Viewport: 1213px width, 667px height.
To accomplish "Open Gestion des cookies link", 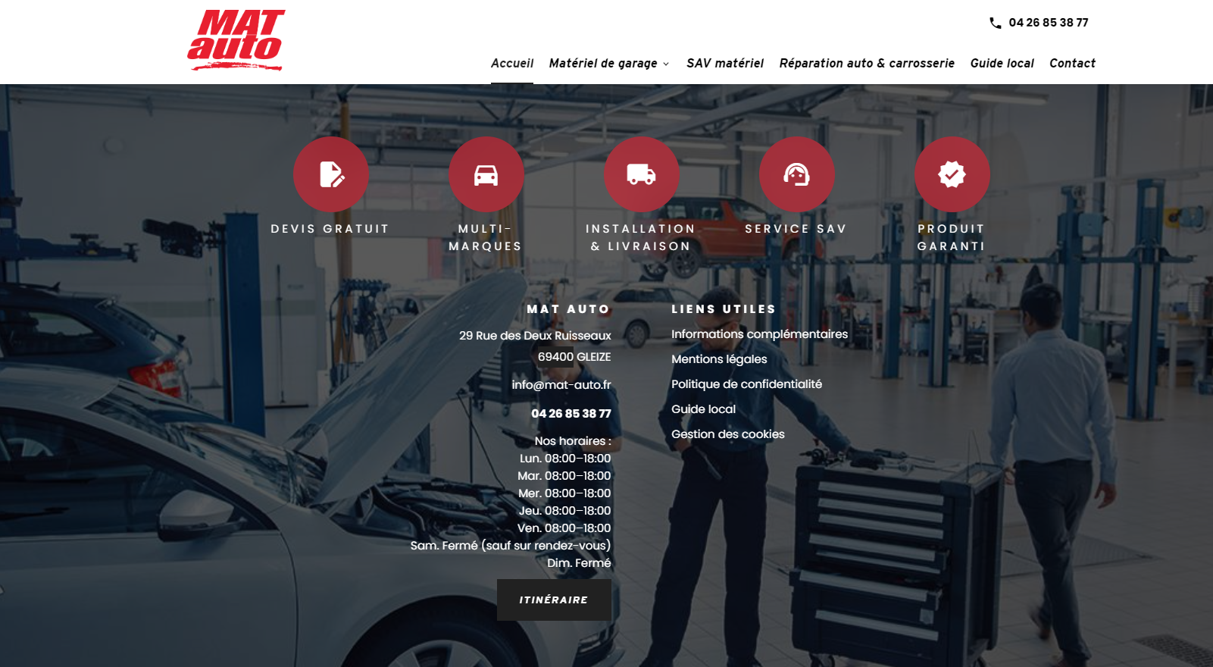I will pos(728,434).
